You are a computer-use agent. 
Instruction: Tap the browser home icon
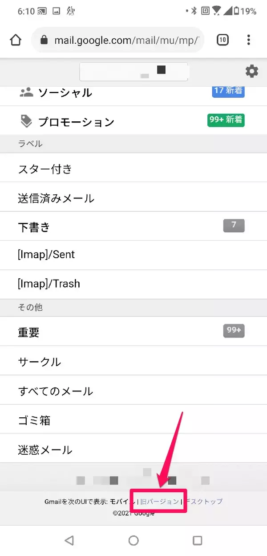click(16, 41)
